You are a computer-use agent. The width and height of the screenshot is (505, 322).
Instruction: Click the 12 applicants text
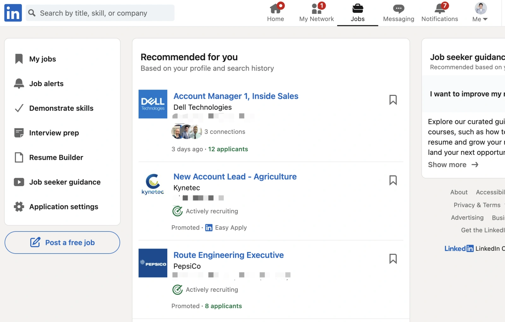tap(228, 149)
